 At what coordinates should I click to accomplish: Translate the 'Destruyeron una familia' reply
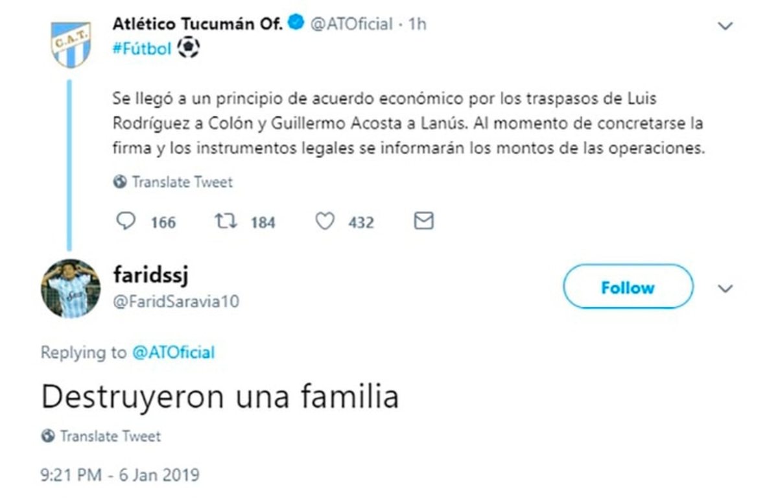coord(110,436)
